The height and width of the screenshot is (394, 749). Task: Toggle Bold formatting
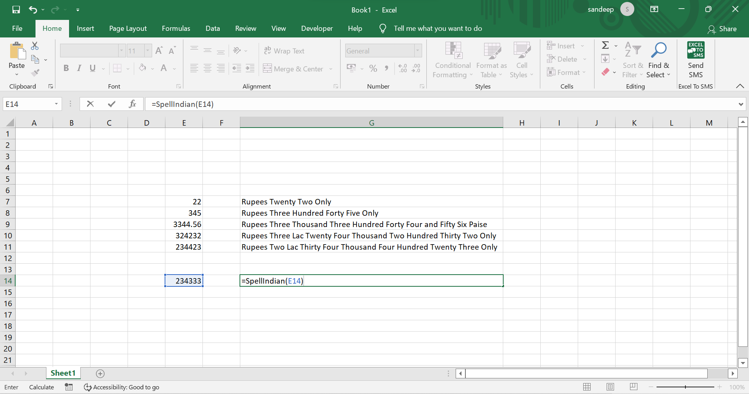pos(66,68)
